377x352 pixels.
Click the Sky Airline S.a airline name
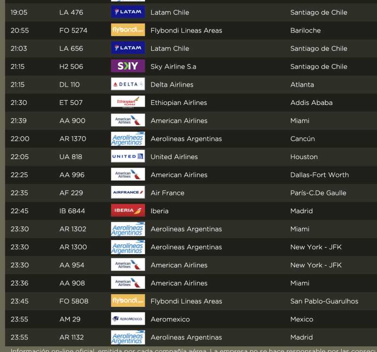(173, 66)
